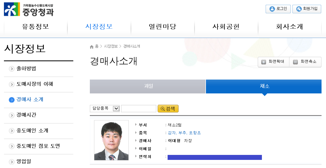The height and width of the screenshot is (168, 326).
Task: Click the magnifier icon on 검색 button
Action: click(163, 109)
